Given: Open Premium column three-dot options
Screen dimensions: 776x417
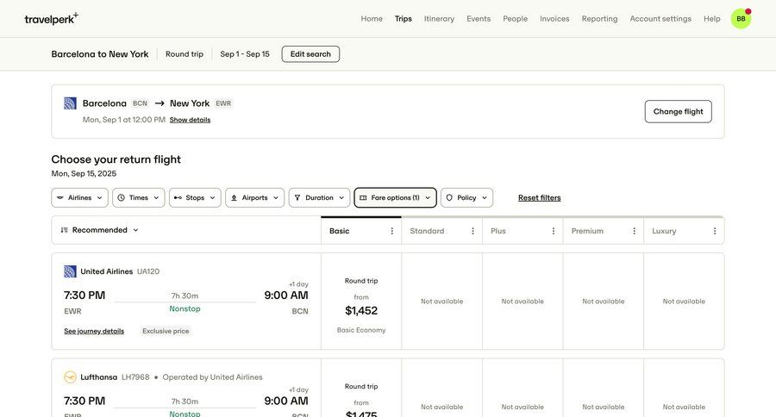Looking at the screenshot, I should [634, 231].
